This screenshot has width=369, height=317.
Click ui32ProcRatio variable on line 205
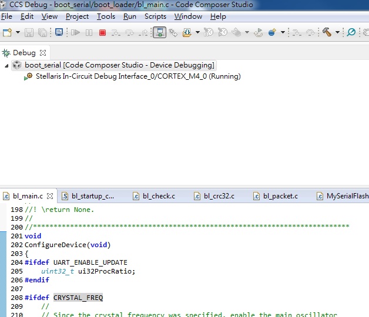click(x=105, y=271)
